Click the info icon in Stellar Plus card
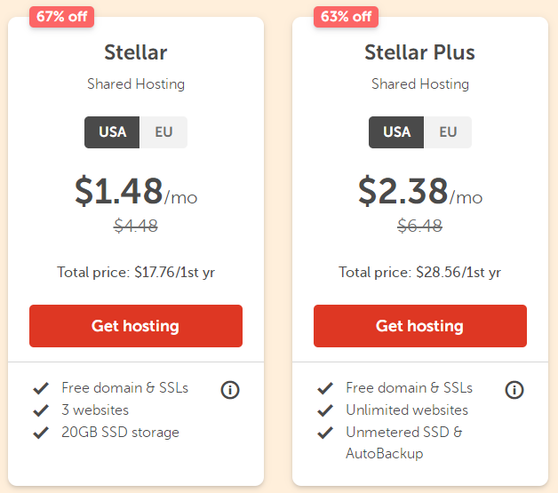This screenshot has height=493, width=558. coord(514,389)
